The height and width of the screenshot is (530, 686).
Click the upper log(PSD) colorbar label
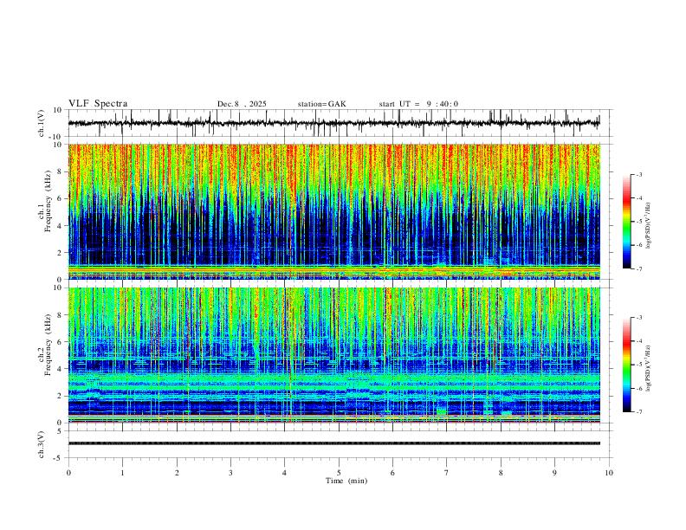(649, 225)
